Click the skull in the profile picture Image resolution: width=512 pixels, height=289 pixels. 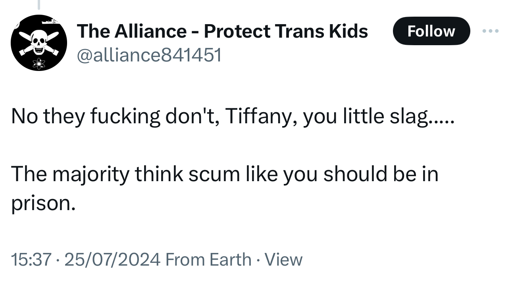click(38, 40)
